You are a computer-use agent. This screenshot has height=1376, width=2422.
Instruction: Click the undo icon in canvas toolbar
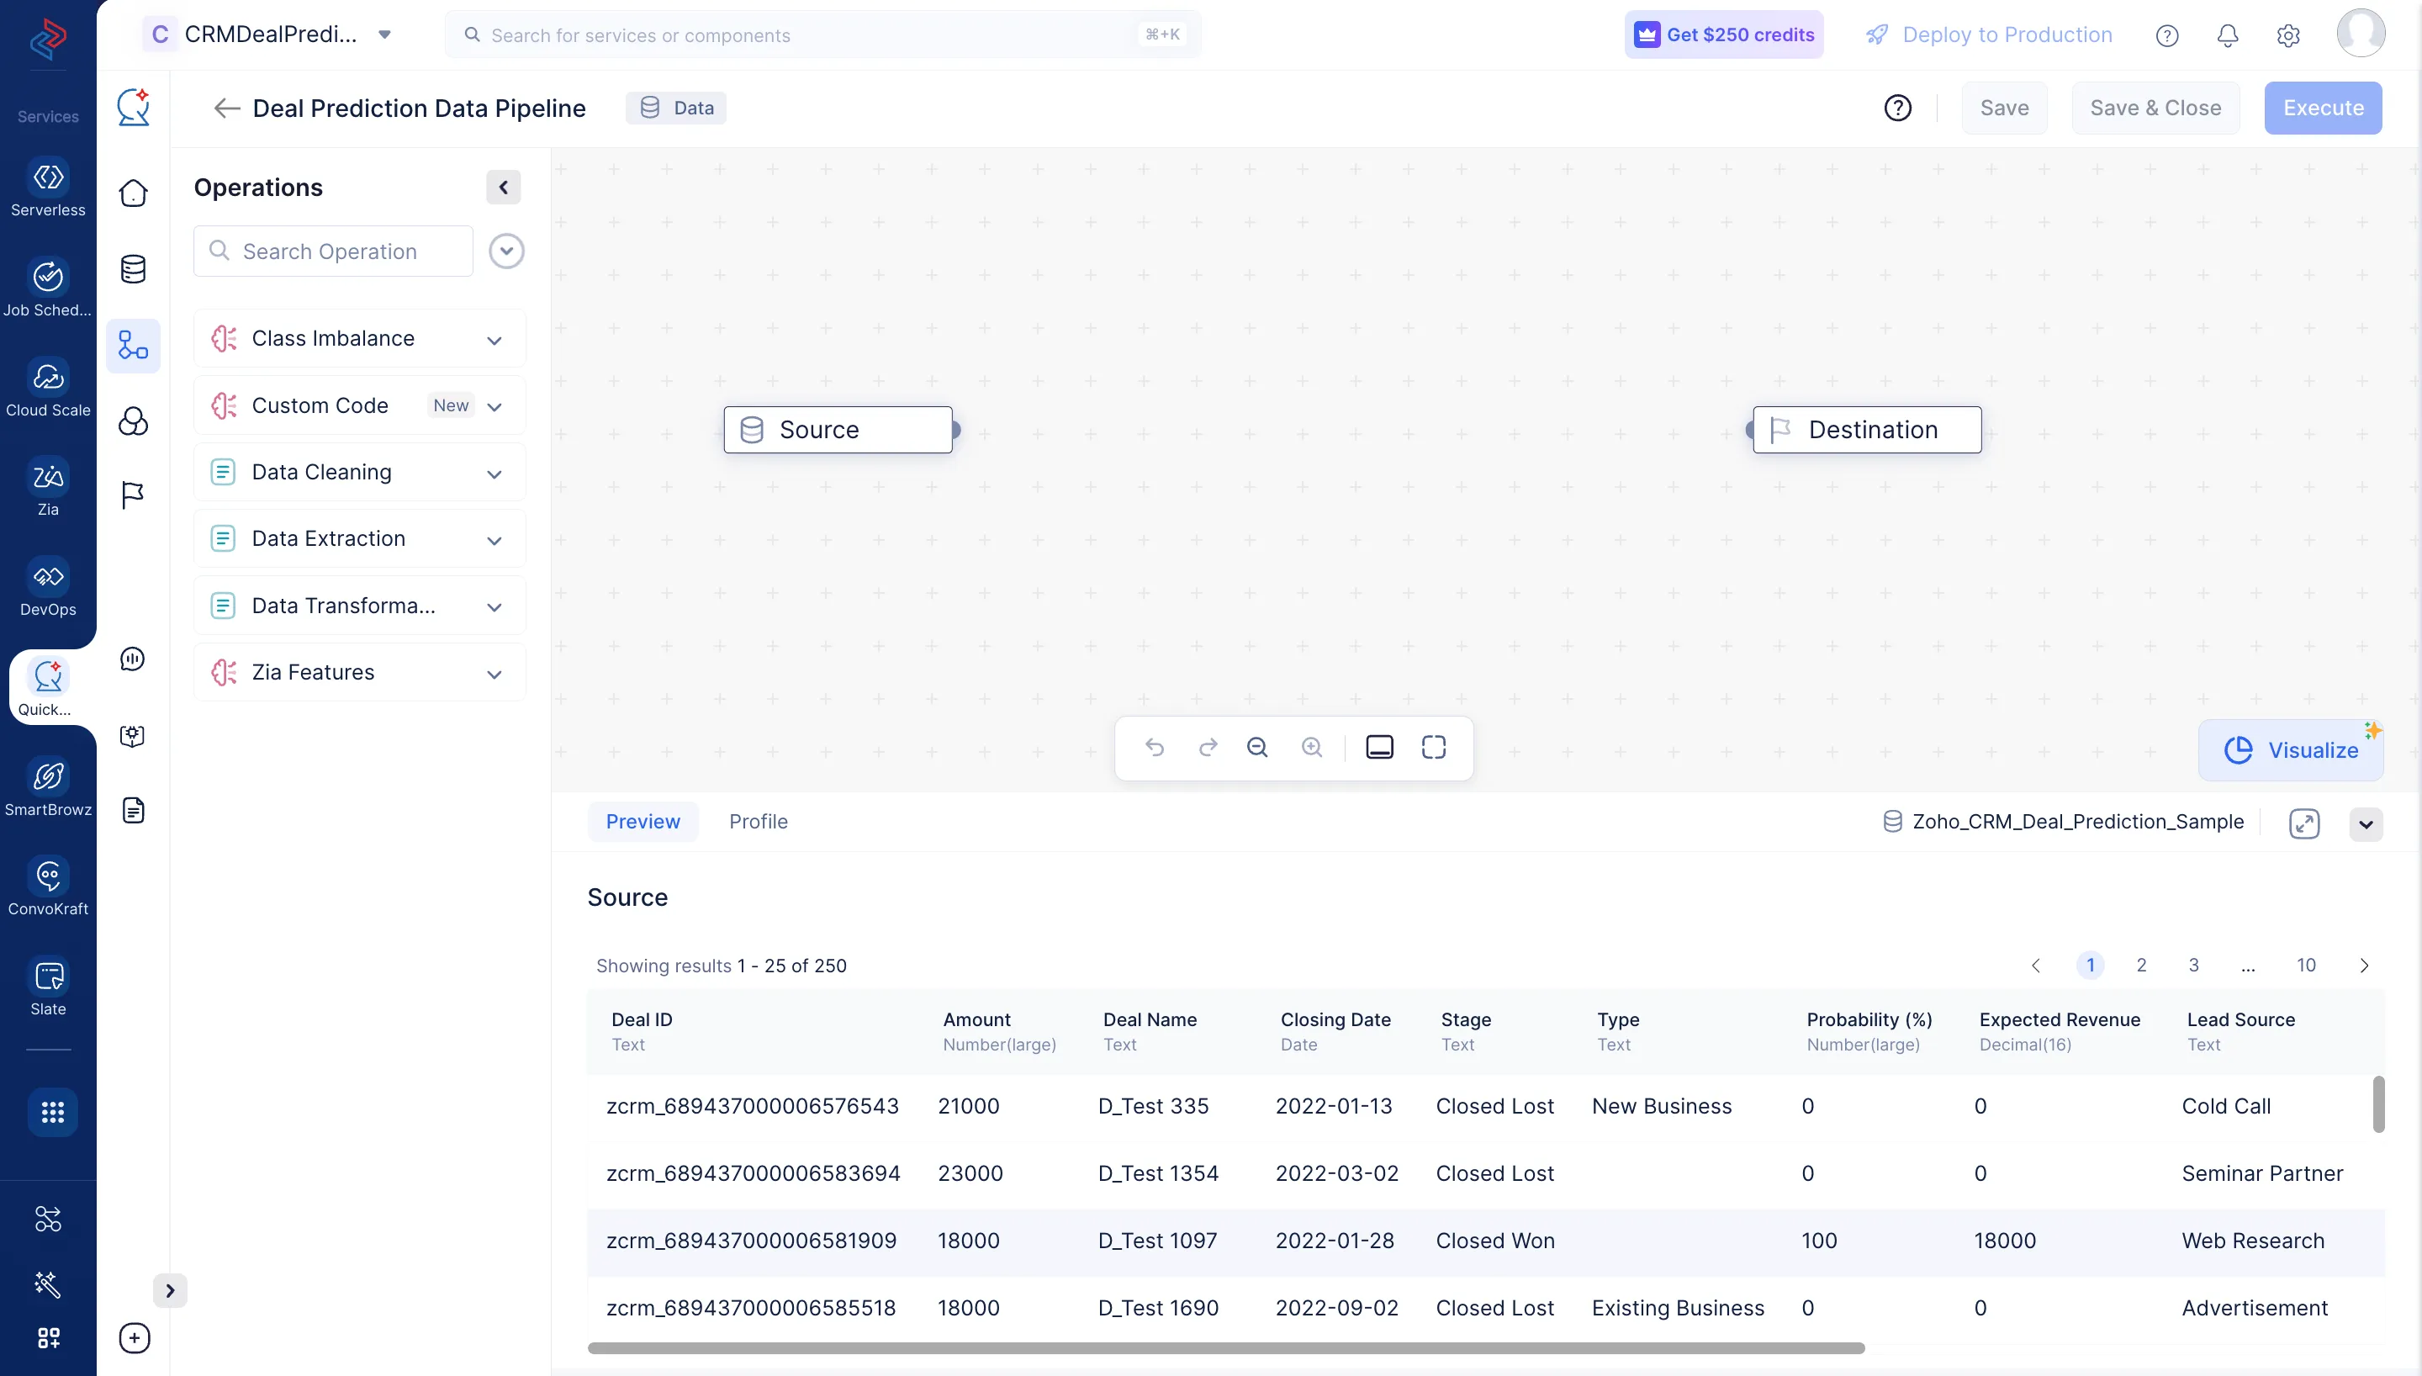click(1155, 748)
